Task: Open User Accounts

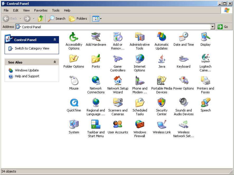Action: click(118, 127)
